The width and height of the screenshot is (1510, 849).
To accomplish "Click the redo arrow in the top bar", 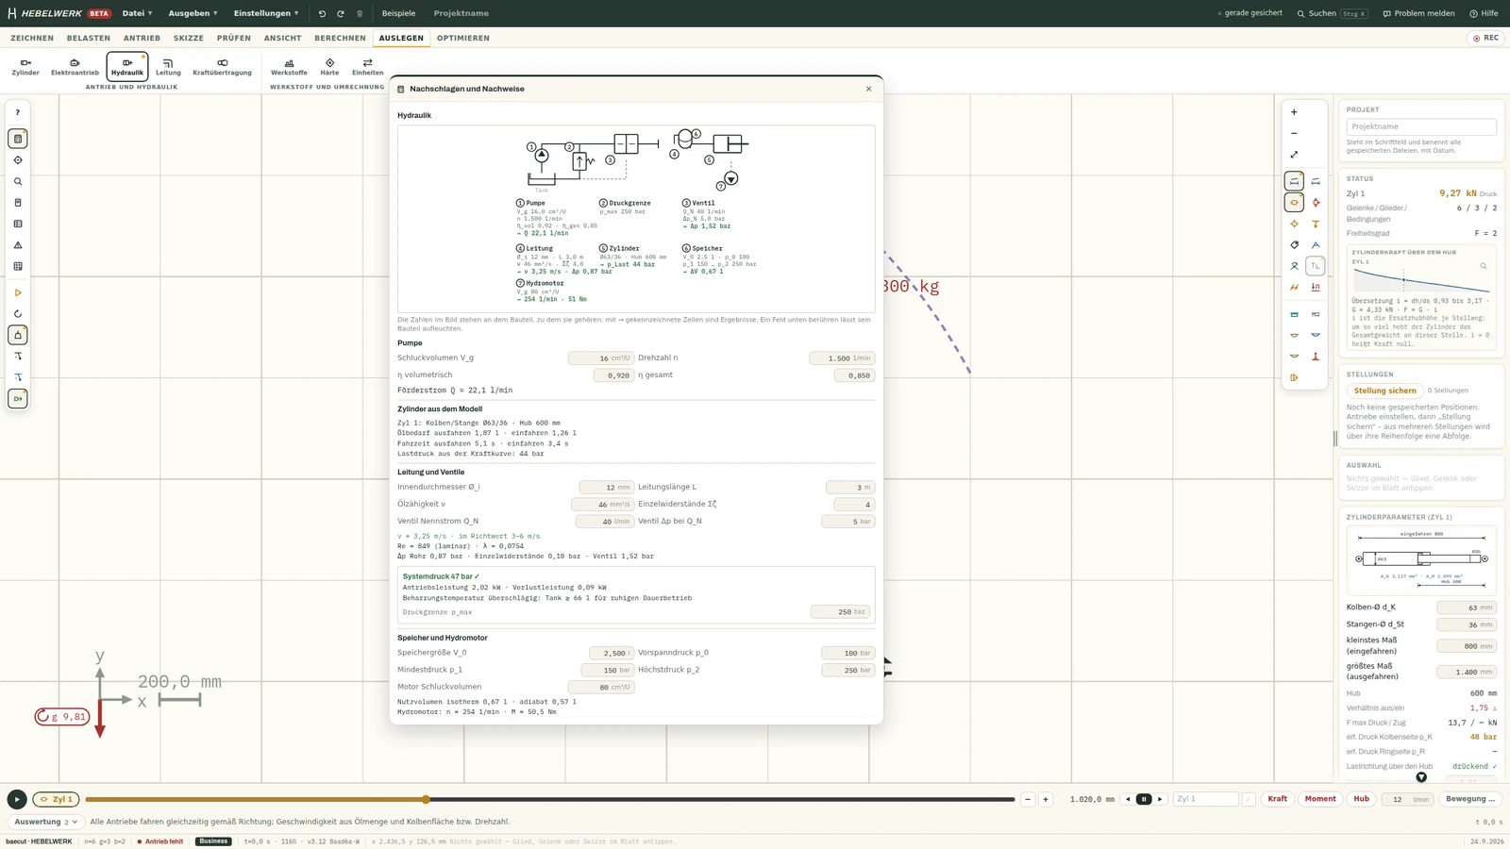I will pos(341,13).
